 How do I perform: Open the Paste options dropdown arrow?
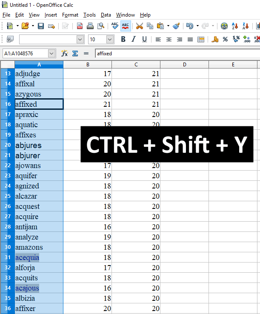pos(168,26)
